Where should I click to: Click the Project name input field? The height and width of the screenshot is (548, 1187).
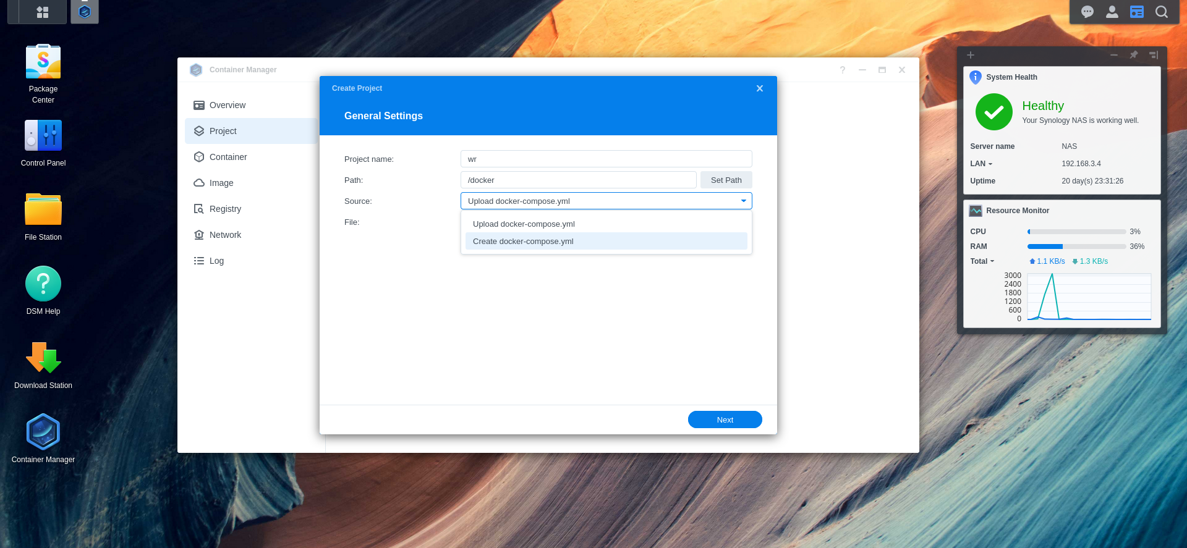pos(606,159)
